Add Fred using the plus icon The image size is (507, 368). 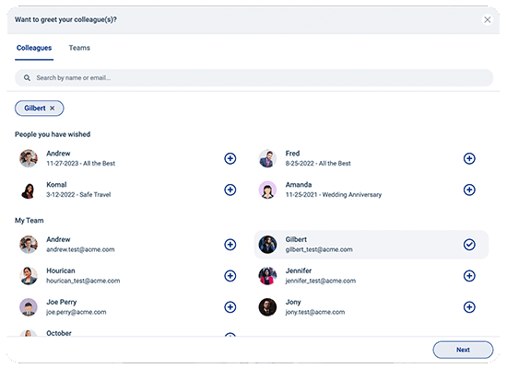[x=469, y=158]
